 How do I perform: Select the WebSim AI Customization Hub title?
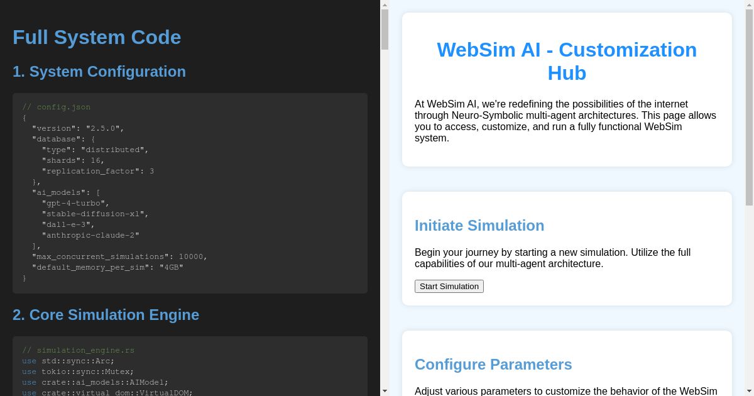pos(567,62)
